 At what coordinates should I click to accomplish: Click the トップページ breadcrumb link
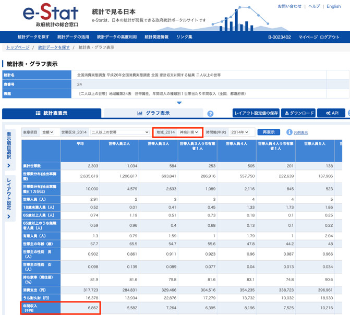pos(18,47)
